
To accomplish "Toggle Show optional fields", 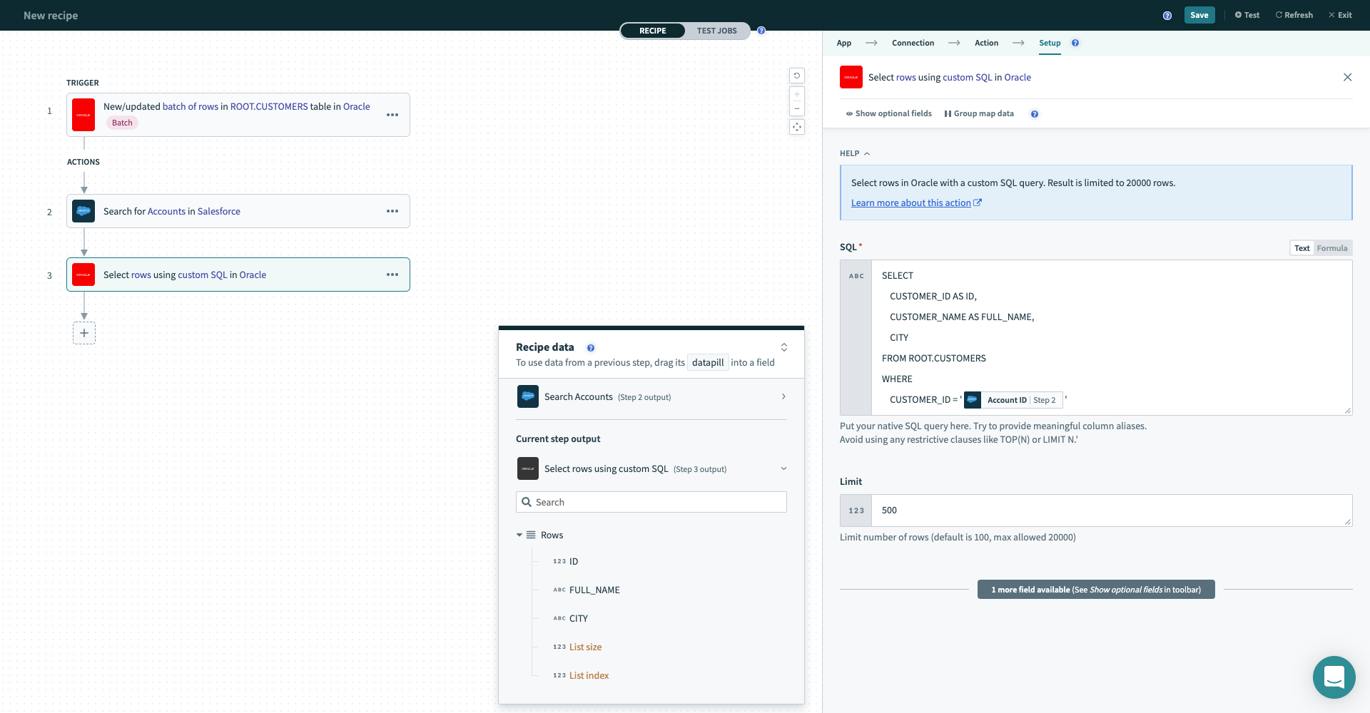I will tap(889, 114).
